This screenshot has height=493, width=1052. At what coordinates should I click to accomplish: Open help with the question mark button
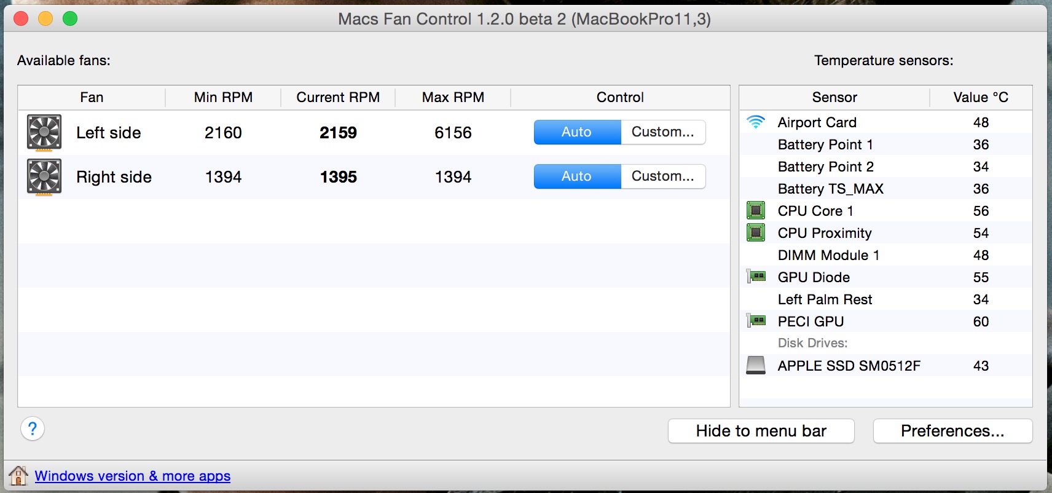click(33, 428)
